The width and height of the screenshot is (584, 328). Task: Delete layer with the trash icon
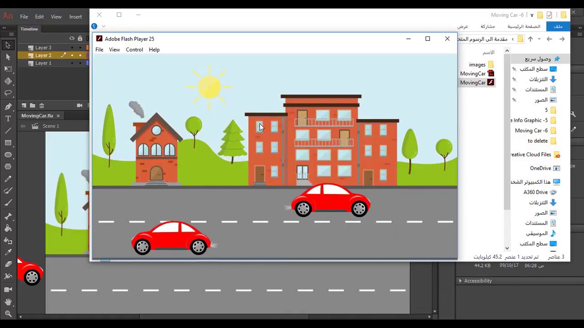coord(42,105)
